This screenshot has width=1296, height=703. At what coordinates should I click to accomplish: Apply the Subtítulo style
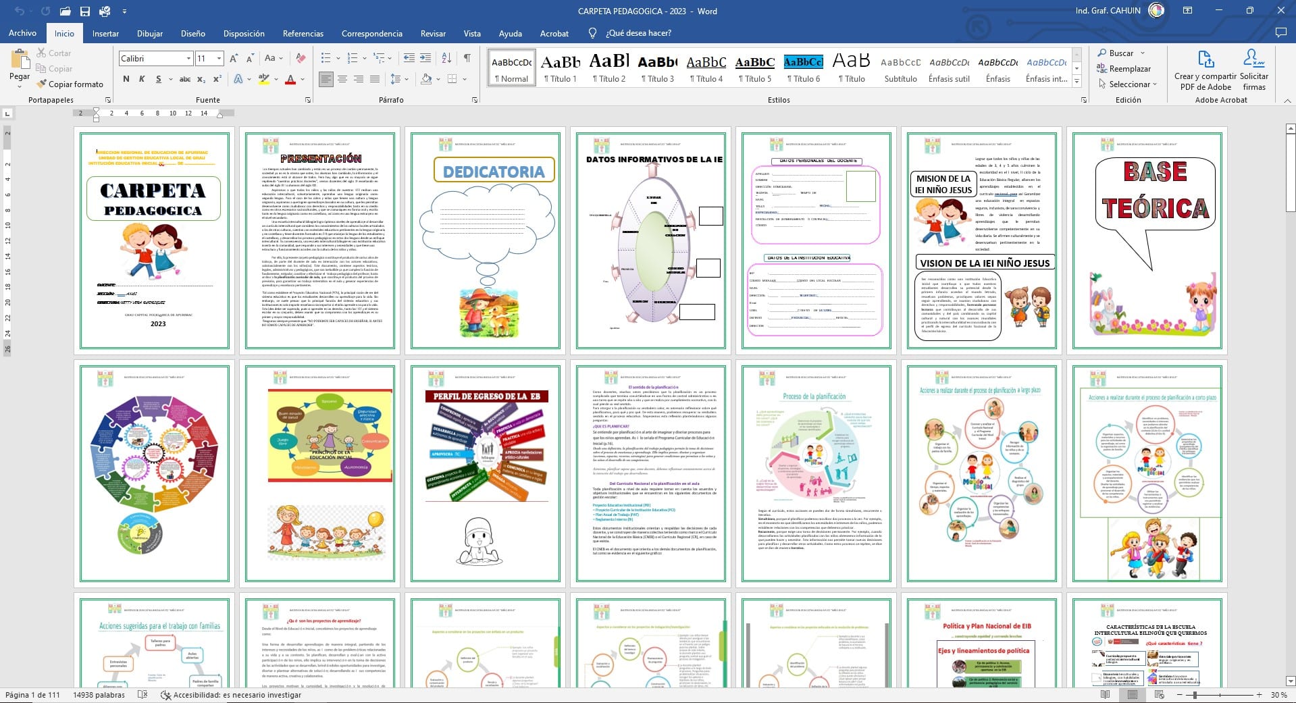coord(901,68)
